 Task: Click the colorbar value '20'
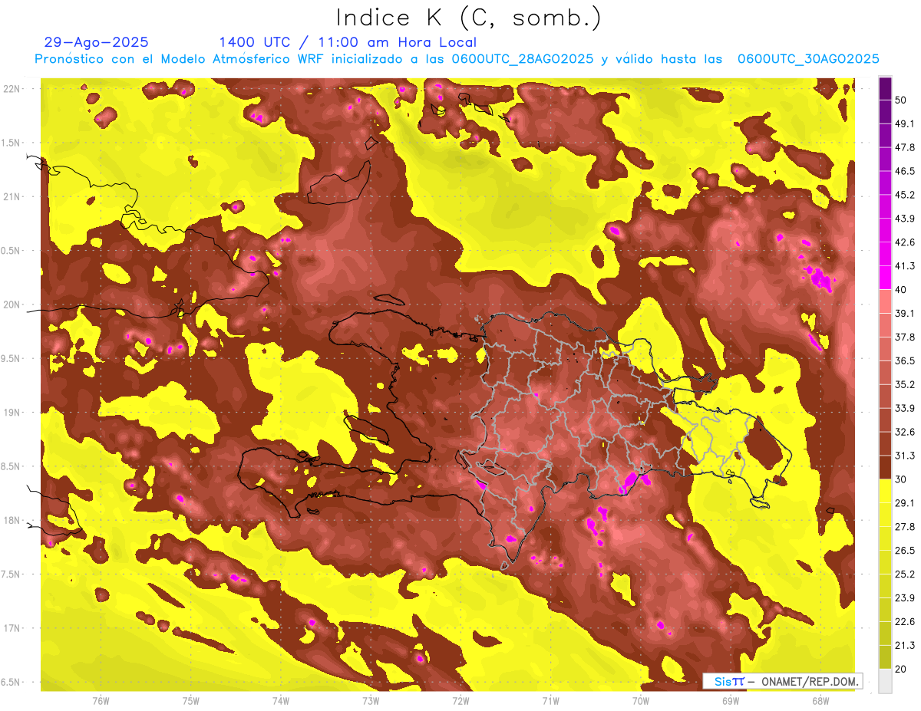pyautogui.click(x=901, y=669)
